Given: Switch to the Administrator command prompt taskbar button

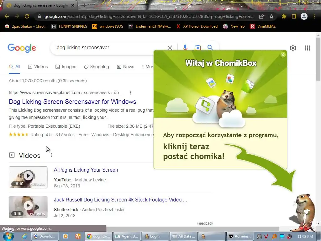Looking at the screenshot, I should pos(240,236).
